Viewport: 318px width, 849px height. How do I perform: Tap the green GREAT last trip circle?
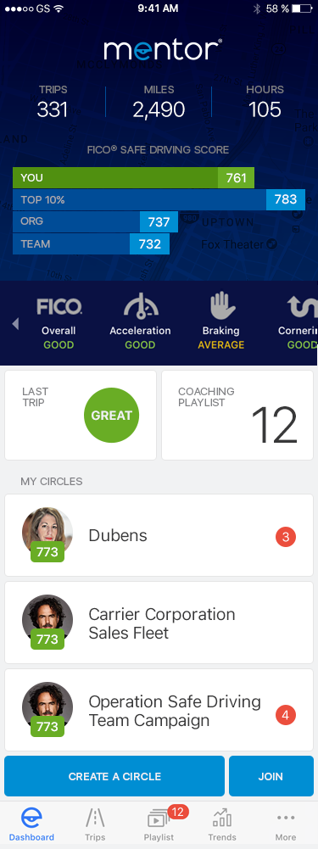point(112,416)
